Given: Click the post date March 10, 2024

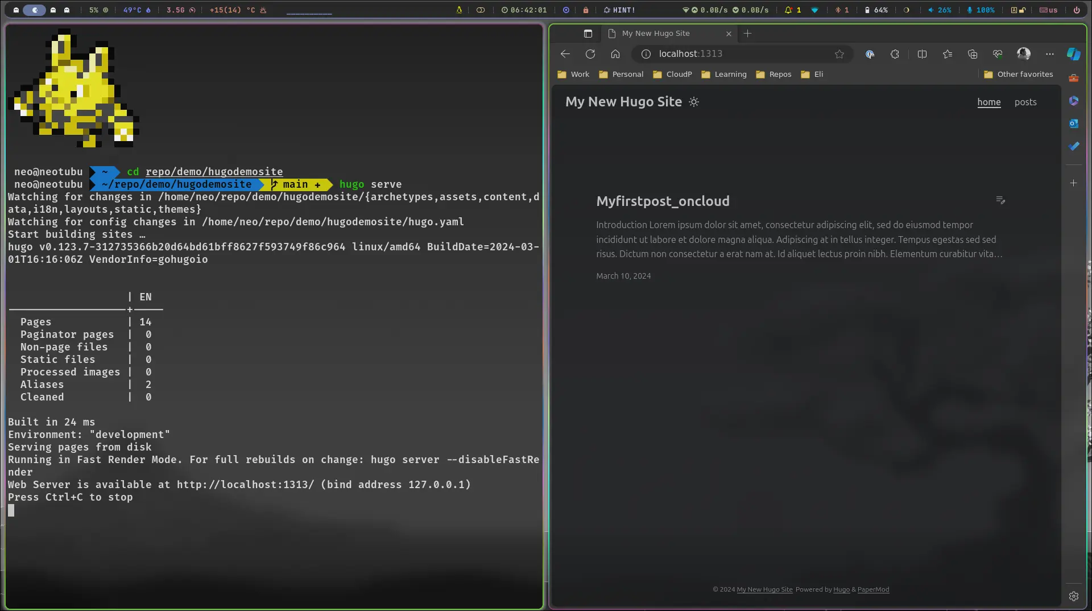Looking at the screenshot, I should [623, 276].
